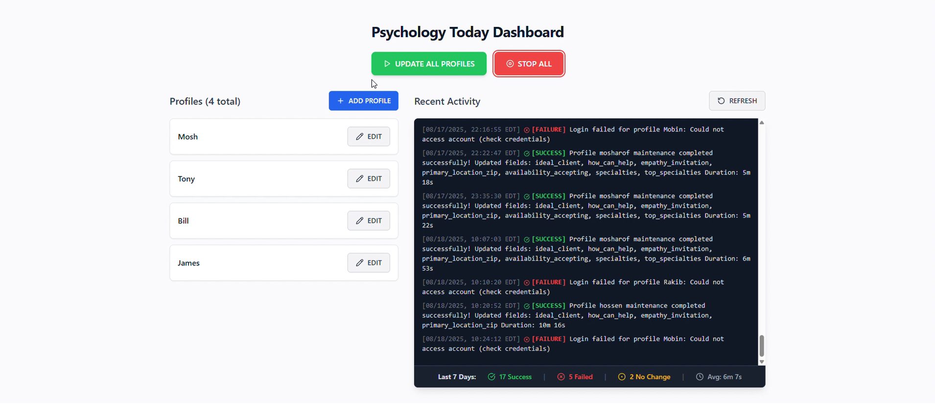Click the Update All Profiles button
Image resolution: width=935 pixels, height=410 pixels.
coord(429,64)
